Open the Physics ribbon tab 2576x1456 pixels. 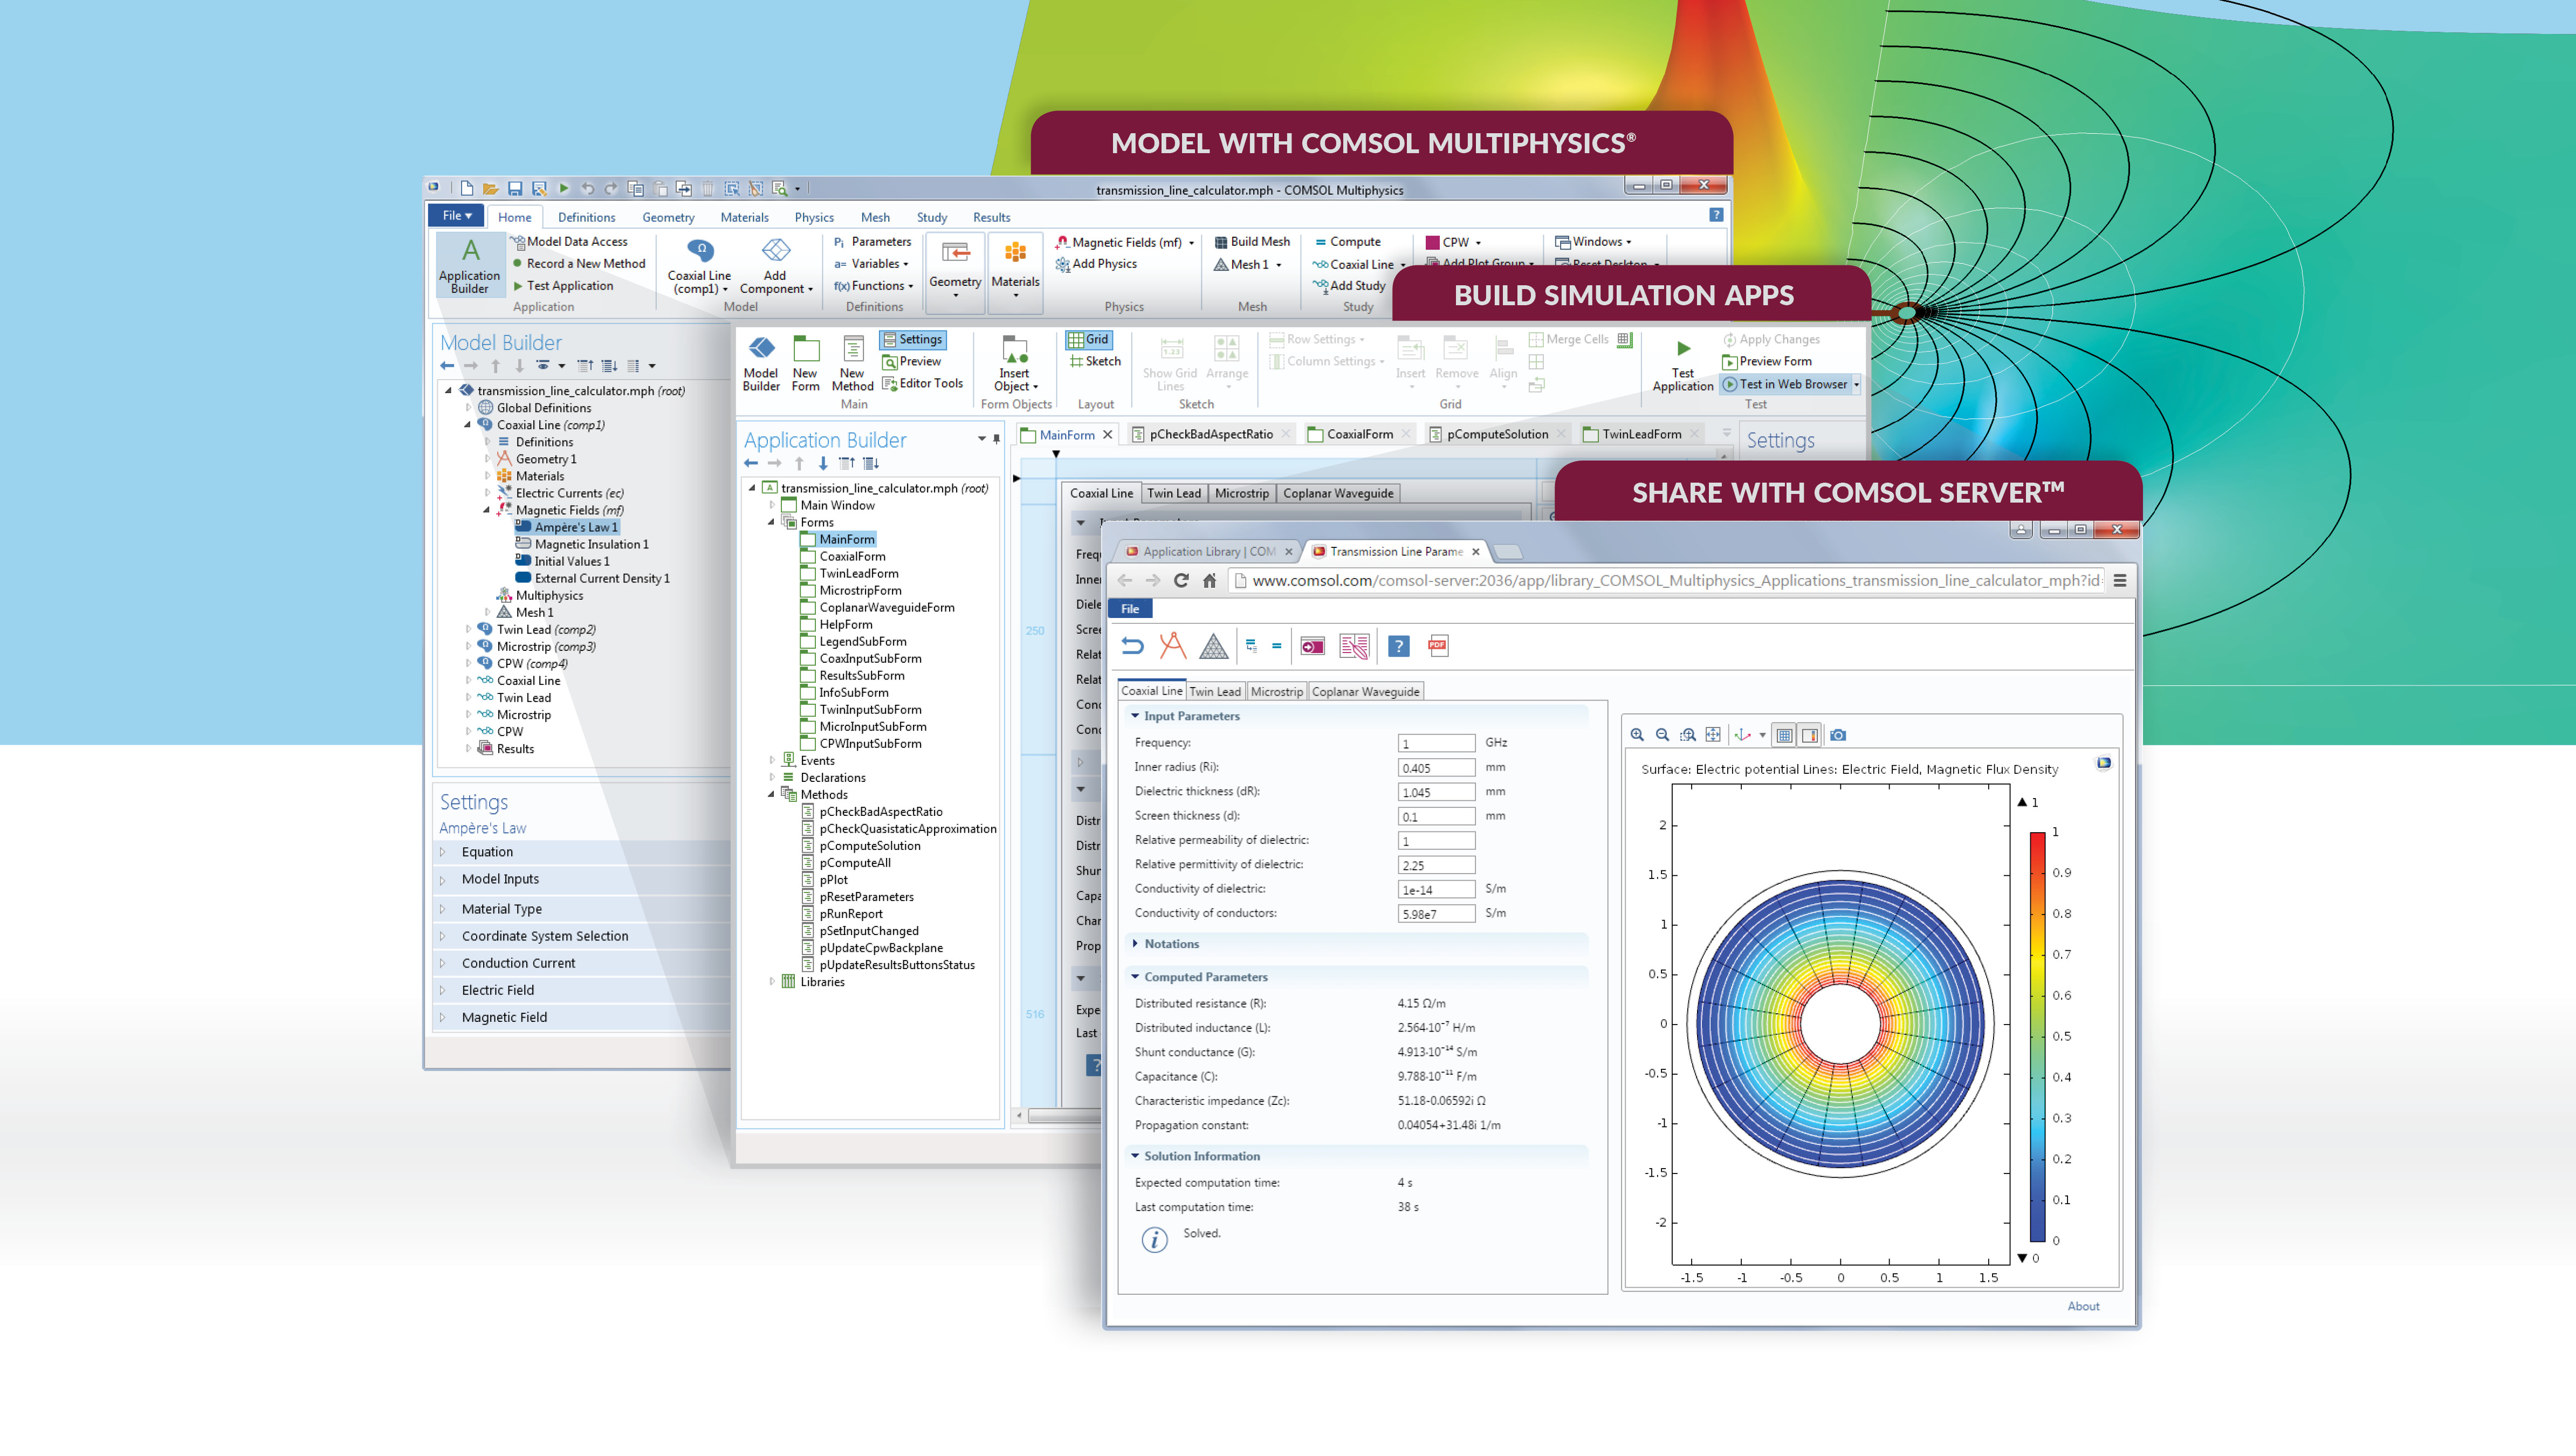(x=814, y=217)
